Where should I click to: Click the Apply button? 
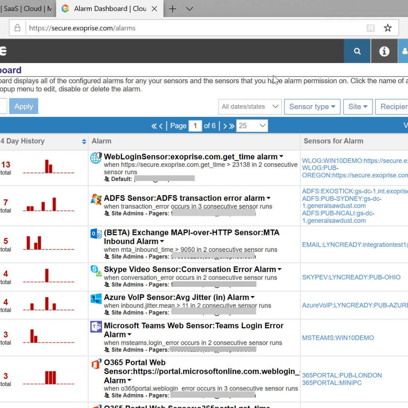[x=24, y=106]
